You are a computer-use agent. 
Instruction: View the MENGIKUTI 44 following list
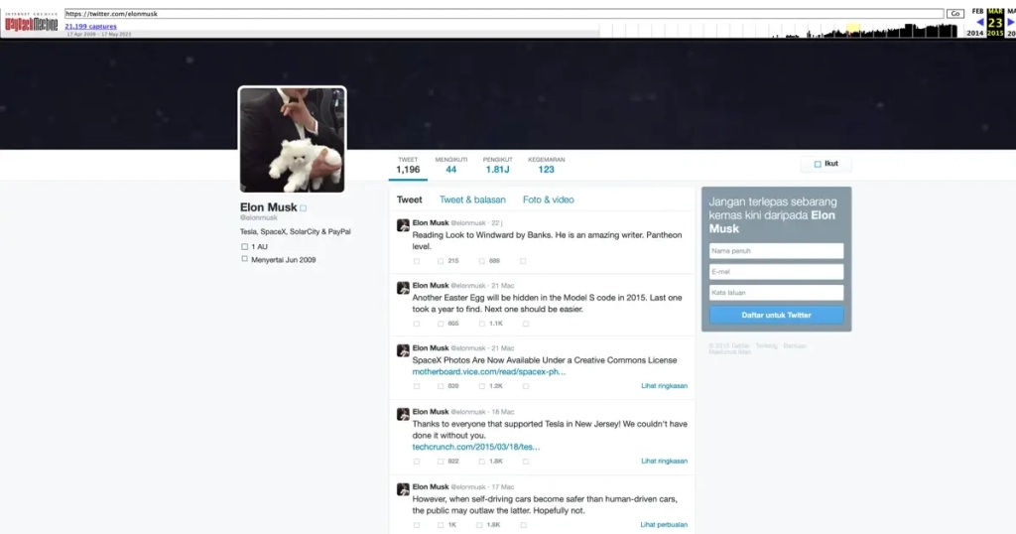(x=451, y=166)
